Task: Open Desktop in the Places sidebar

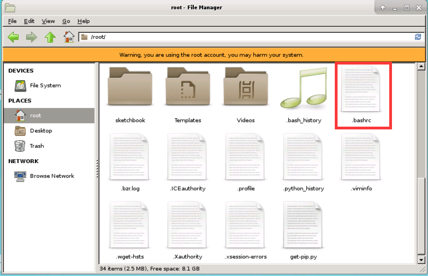Action: click(x=49, y=131)
